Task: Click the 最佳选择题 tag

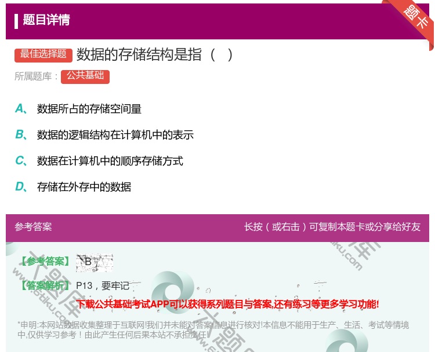Action: coord(43,55)
